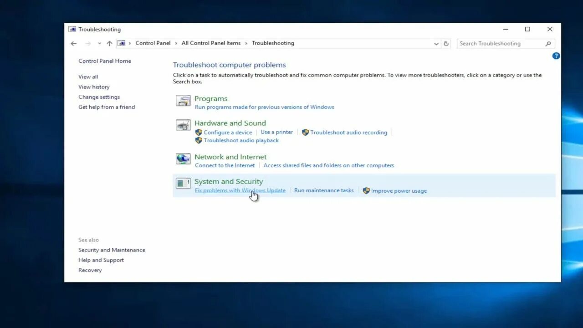Click the Programs category icon
Image resolution: width=583 pixels, height=328 pixels.
[x=183, y=101]
